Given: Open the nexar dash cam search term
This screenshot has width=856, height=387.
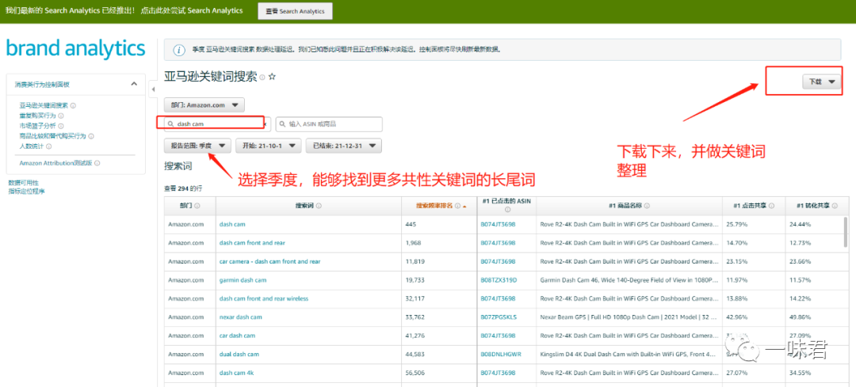Looking at the screenshot, I should click(241, 317).
